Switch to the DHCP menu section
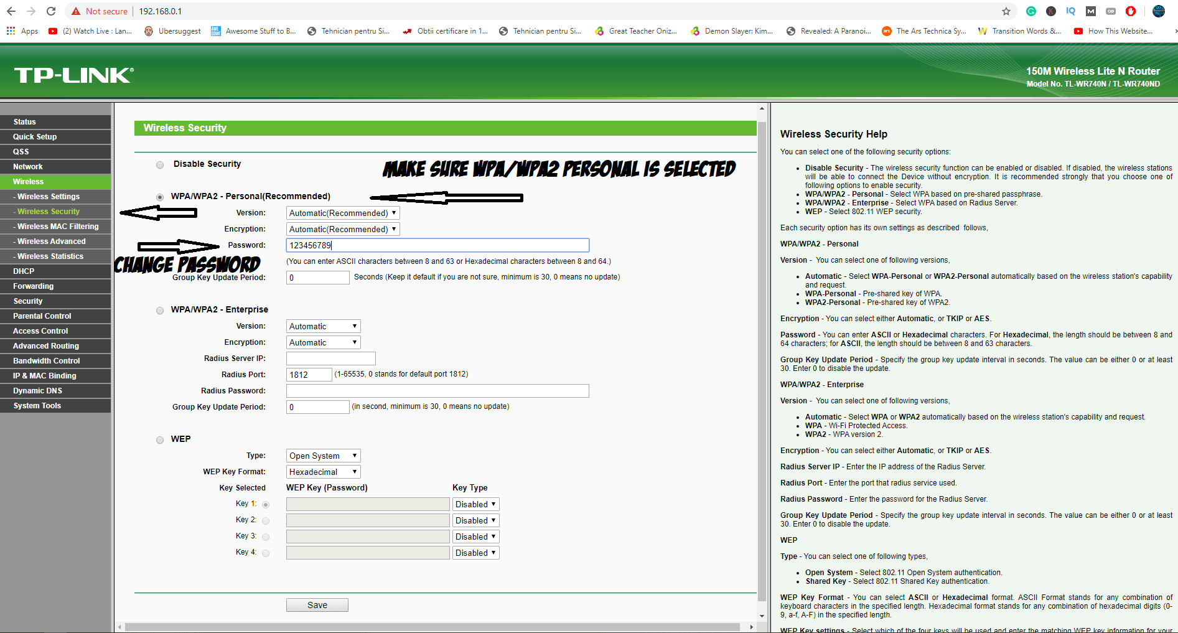The width and height of the screenshot is (1178, 633). (23, 271)
